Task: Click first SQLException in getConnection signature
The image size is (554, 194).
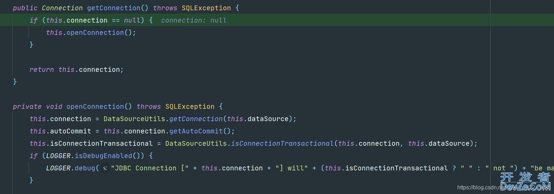Action: [x=206, y=8]
